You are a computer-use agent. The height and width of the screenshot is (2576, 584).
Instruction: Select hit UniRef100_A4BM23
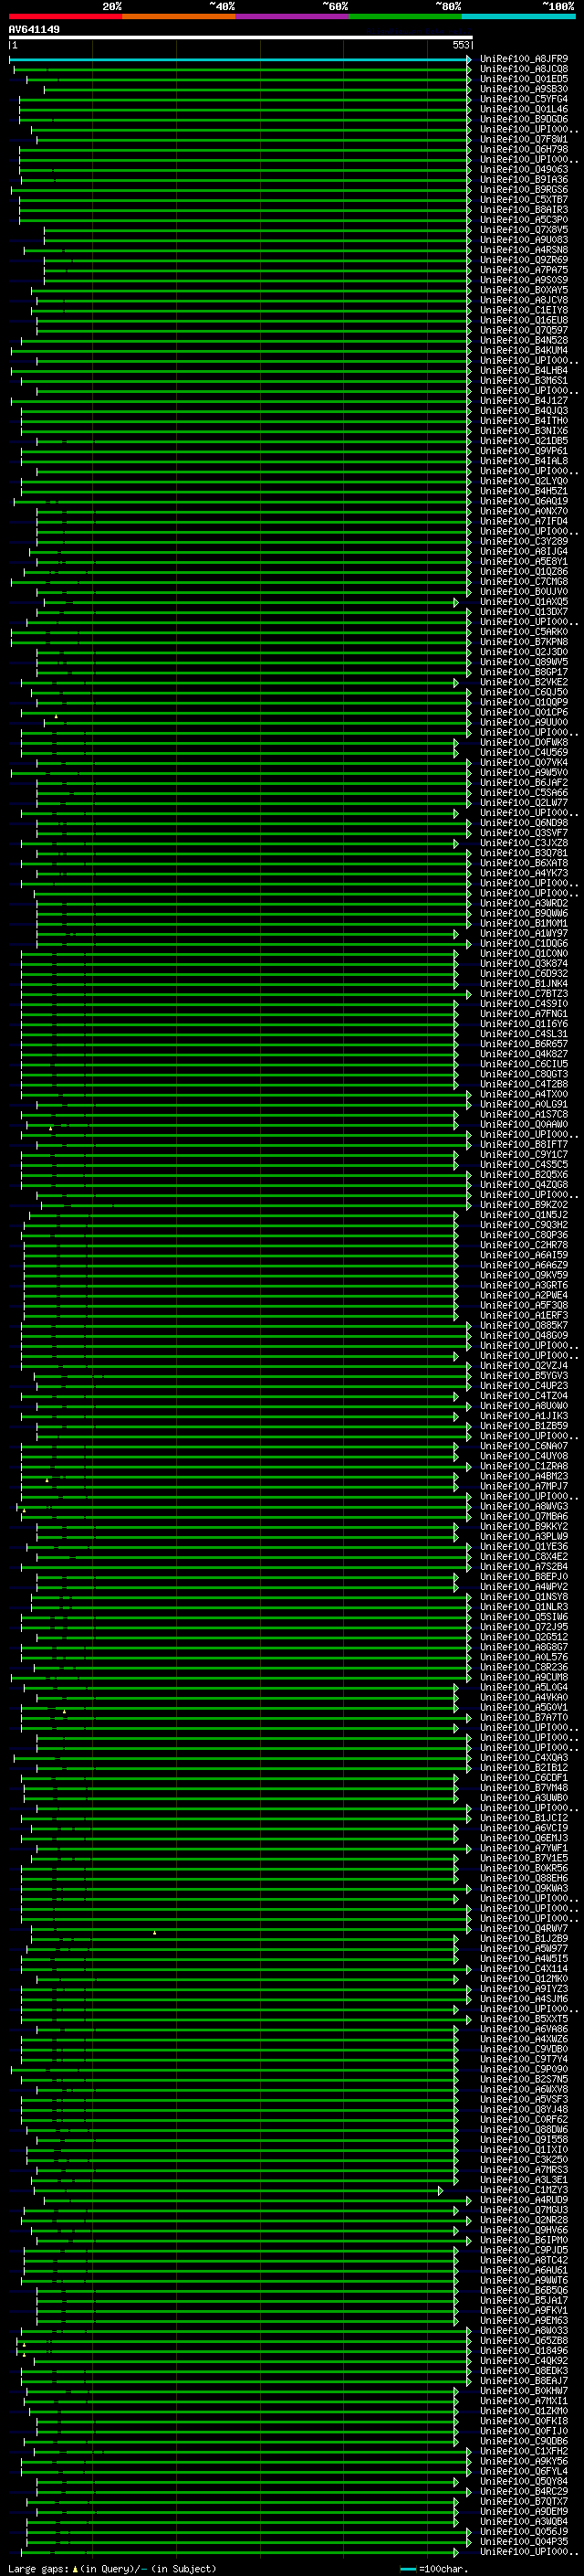coord(523,1476)
